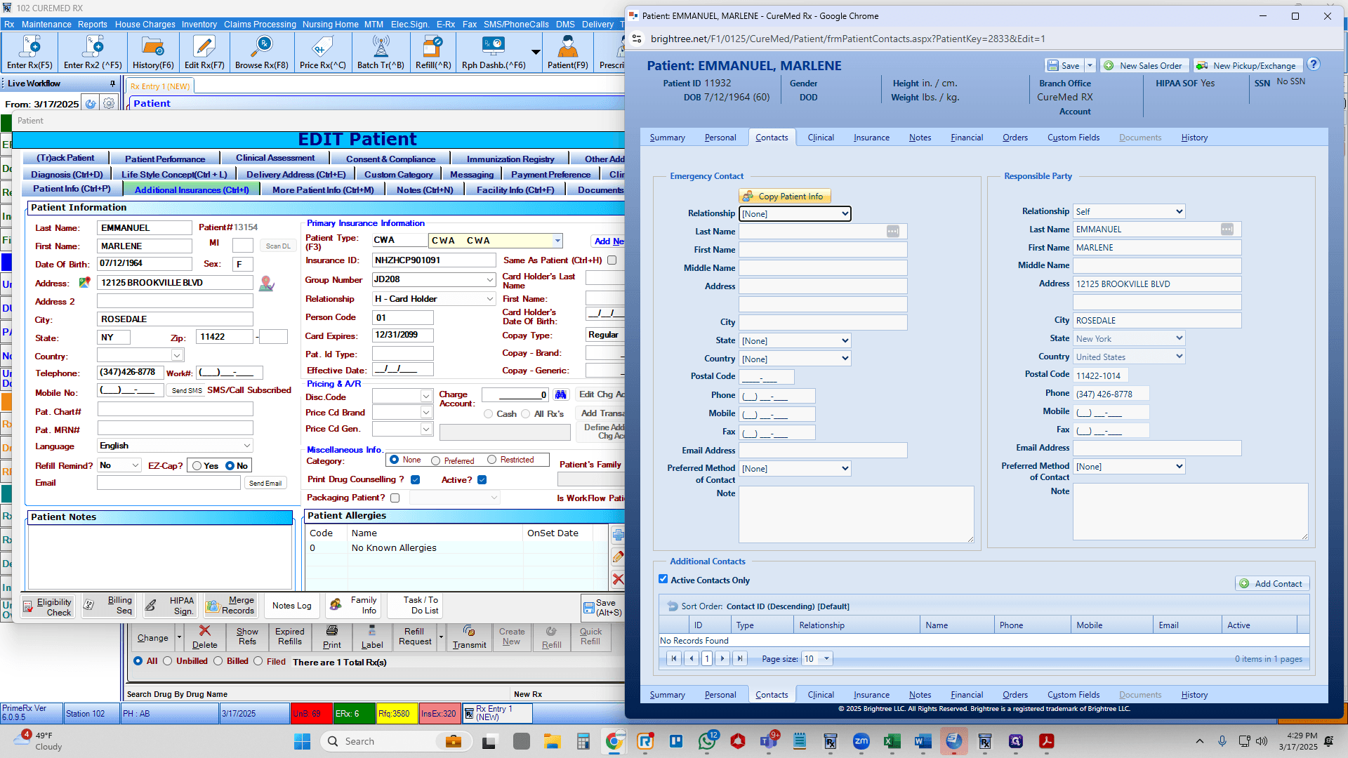This screenshot has height=758, width=1348.
Task: Open Excel from the taskbar
Action: pos(892,741)
